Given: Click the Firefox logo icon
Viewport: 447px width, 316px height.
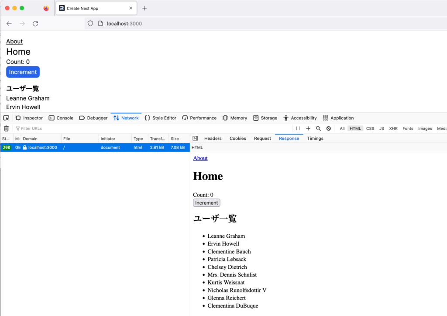Looking at the screenshot, I should [x=46, y=8].
